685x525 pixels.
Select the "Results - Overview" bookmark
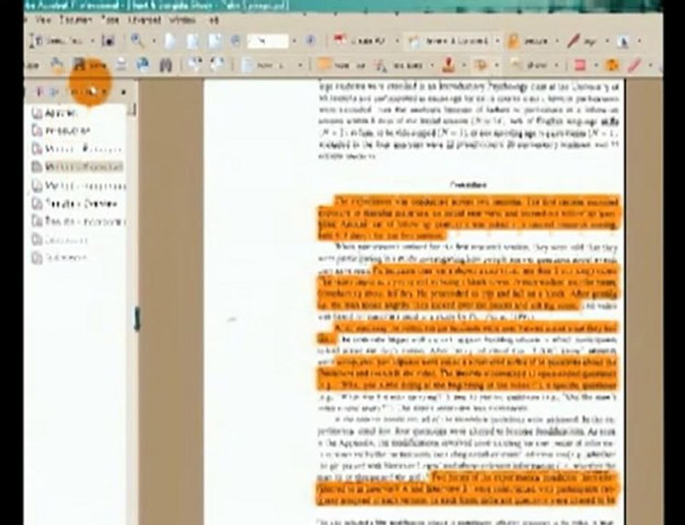click(x=82, y=203)
